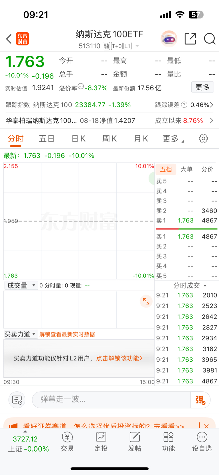
Task: Open 纳斯达克100 tracking index link
Action: 52,105
